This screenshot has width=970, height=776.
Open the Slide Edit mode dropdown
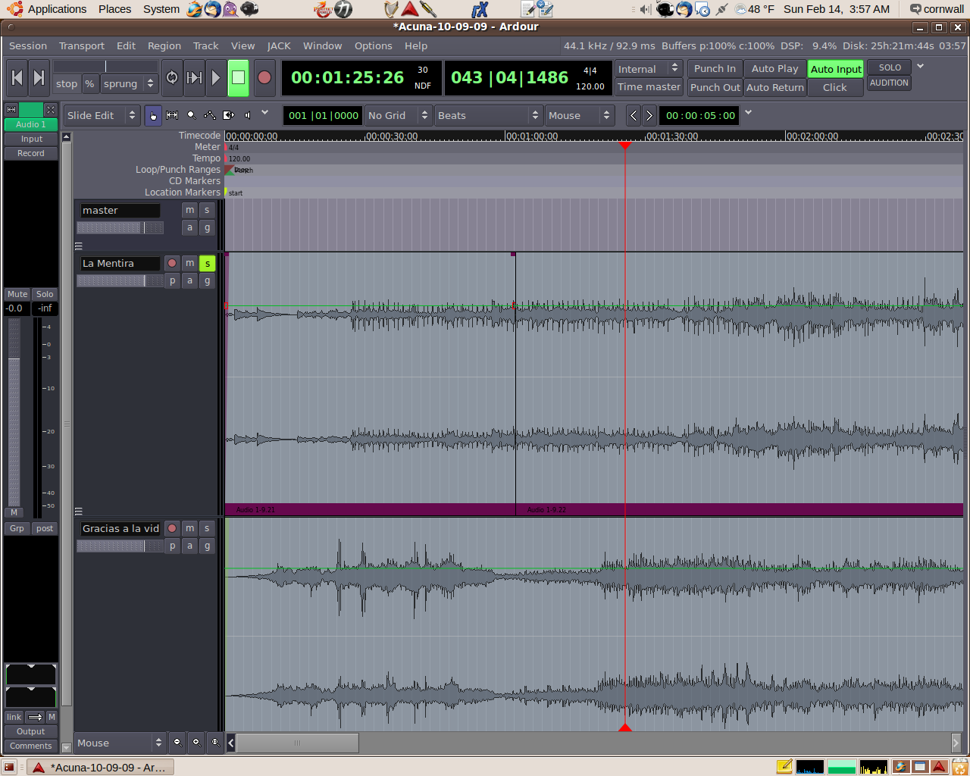[101, 115]
